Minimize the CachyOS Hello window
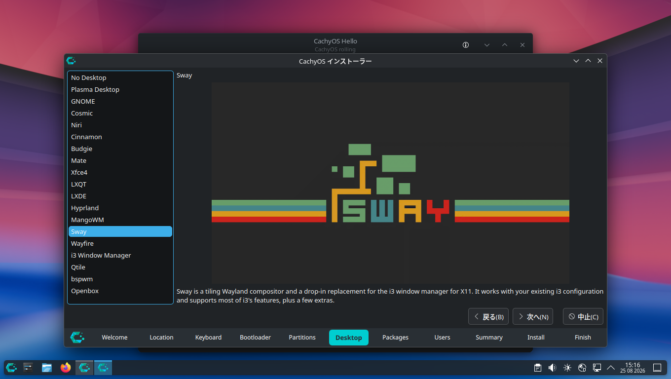 pyautogui.click(x=487, y=45)
